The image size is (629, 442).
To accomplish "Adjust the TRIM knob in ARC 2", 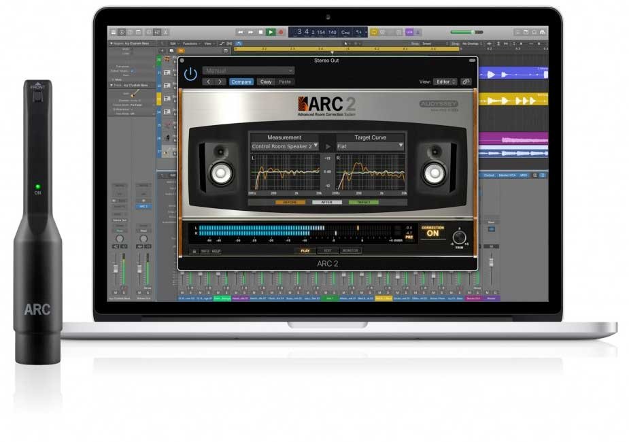I will [459, 237].
